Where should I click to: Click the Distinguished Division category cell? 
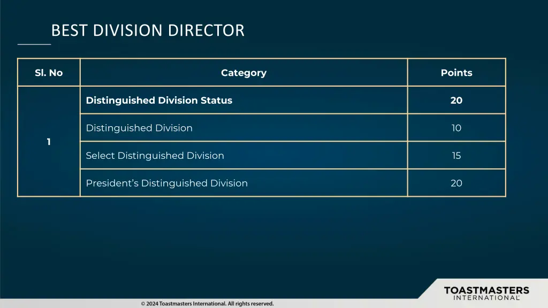point(243,128)
